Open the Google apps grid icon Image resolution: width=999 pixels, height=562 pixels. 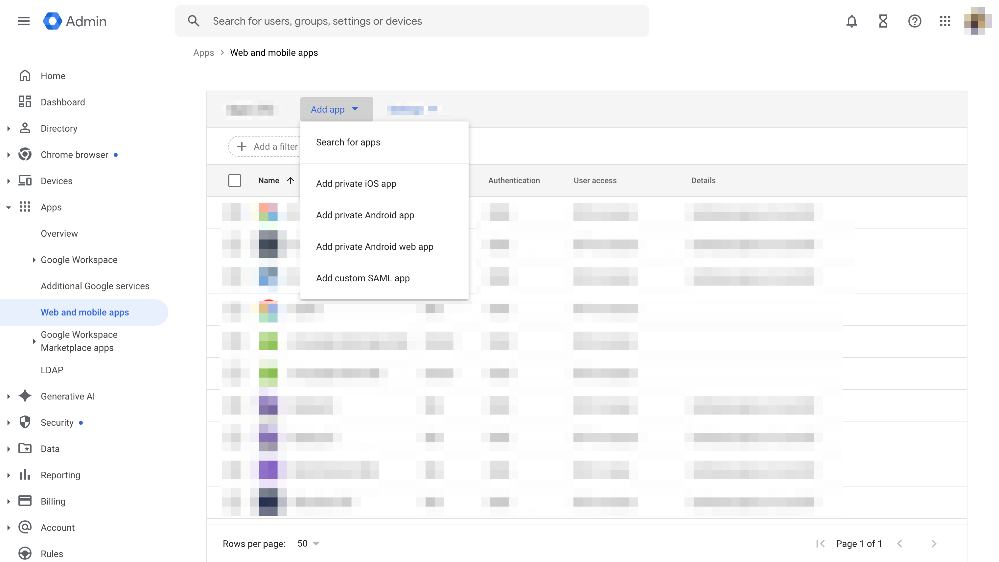945,21
